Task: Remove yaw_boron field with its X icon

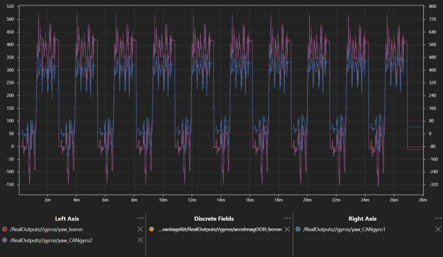Action: click(140, 229)
